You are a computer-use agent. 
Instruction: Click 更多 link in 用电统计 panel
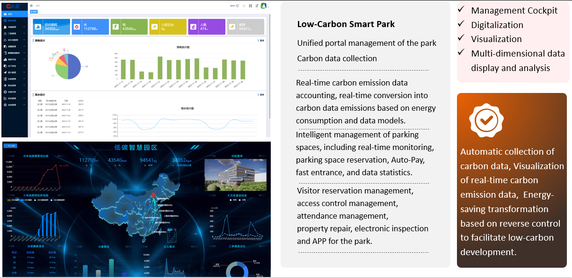[x=262, y=41]
